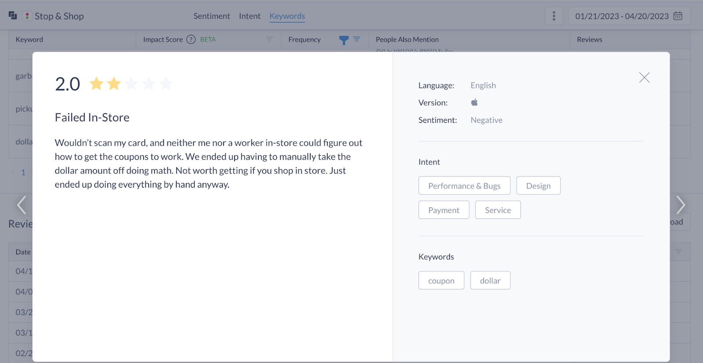Click the Apple version icon

pos(475,103)
